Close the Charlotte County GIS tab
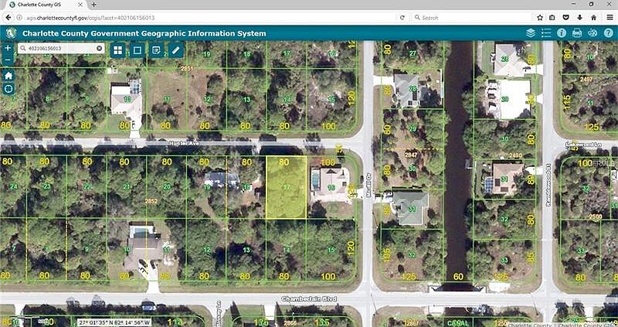 click(x=81, y=5)
